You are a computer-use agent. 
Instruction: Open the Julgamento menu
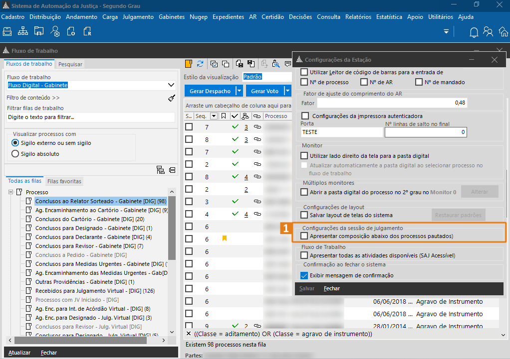[x=138, y=17]
